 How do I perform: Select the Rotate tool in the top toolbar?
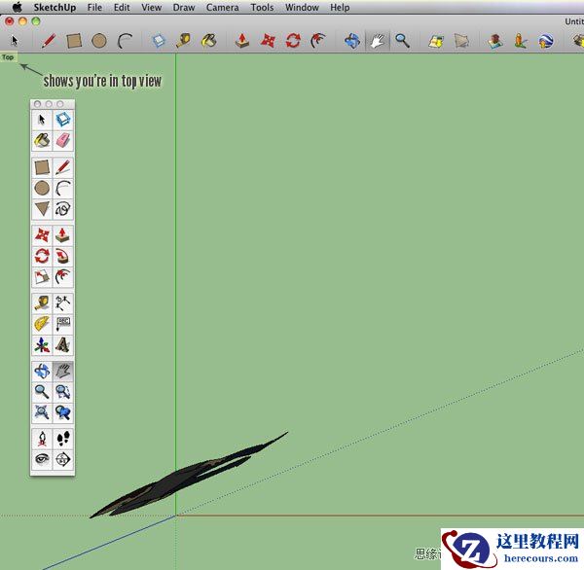coord(293,41)
